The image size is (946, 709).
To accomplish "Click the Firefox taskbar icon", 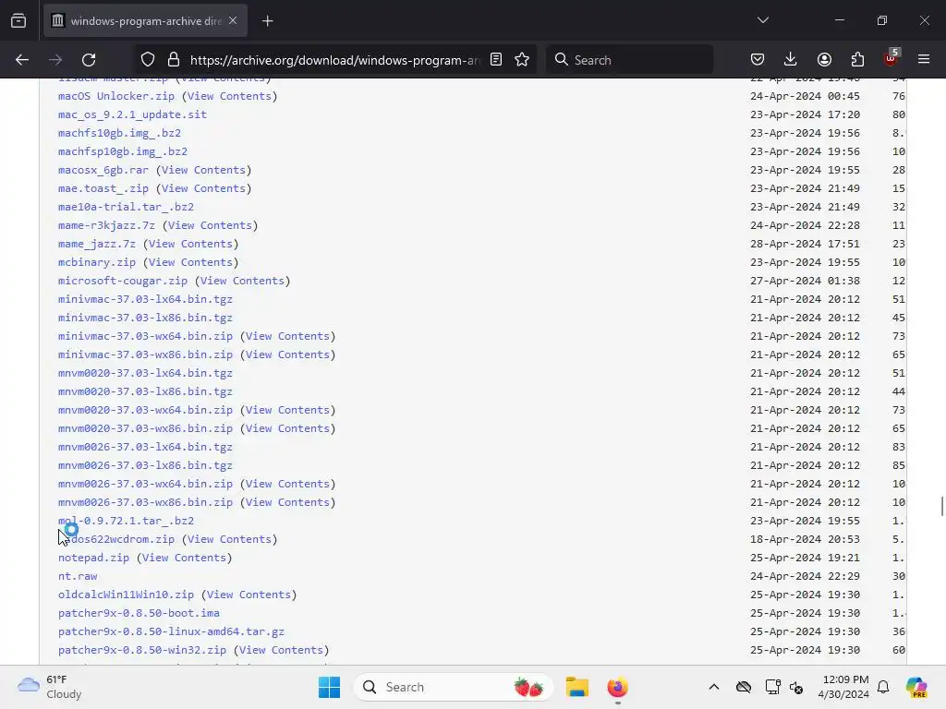I will [x=617, y=687].
